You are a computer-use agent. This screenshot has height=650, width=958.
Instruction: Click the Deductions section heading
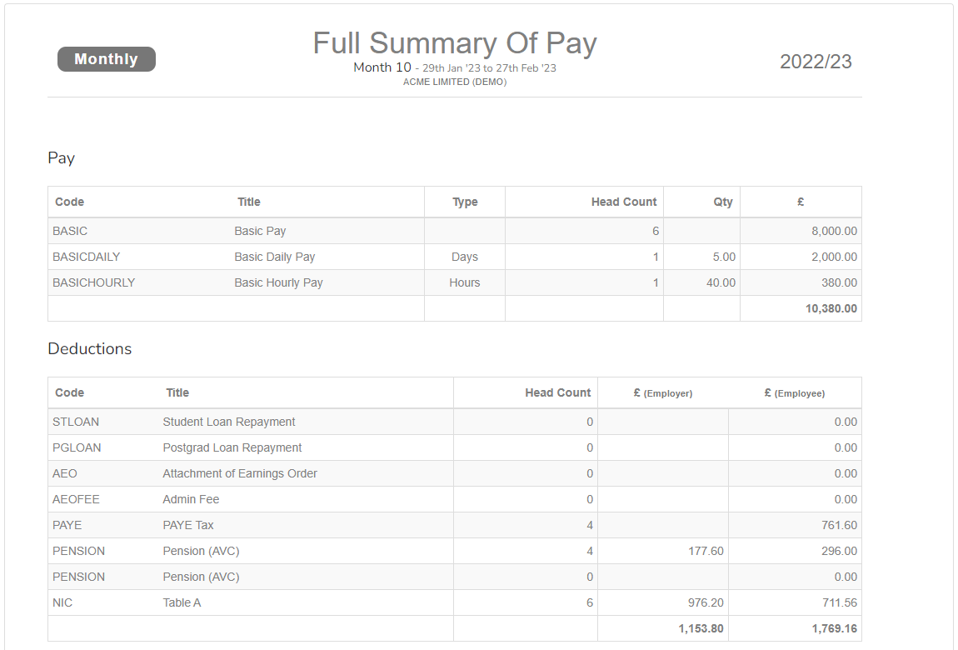click(90, 348)
